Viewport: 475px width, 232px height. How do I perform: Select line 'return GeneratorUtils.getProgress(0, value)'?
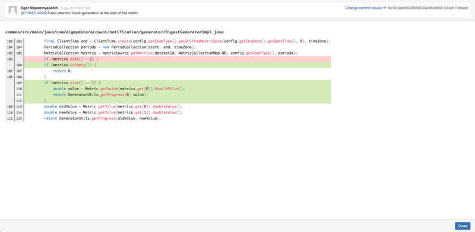coord(178,95)
